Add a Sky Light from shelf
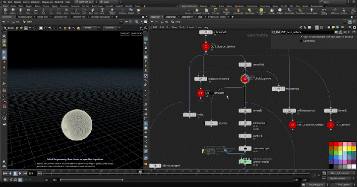 [x=272, y=11]
